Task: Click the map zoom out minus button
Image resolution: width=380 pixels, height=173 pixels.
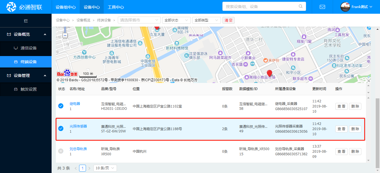Action: pyautogui.click(x=65, y=35)
